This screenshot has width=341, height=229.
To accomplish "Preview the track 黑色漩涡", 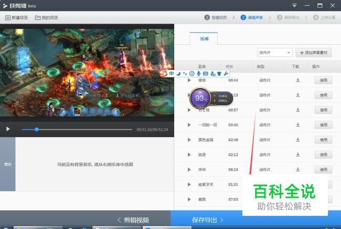I will tap(189, 140).
